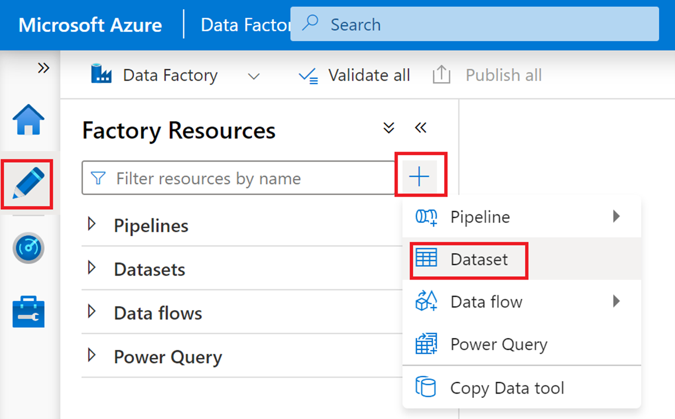Click the Data Factory factory icon
Viewport: 675px width, 419px height.
(101, 74)
